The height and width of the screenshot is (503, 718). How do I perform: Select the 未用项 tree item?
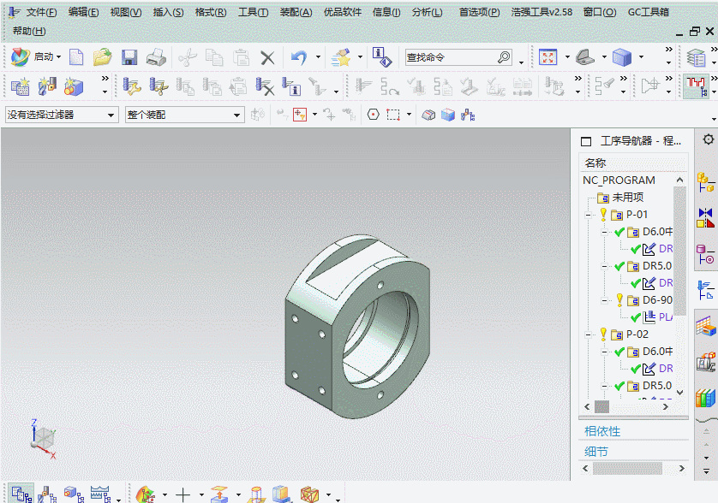(x=628, y=197)
